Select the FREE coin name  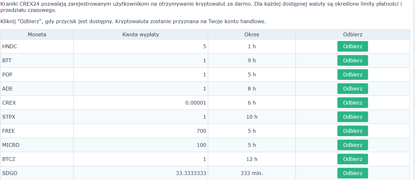tap(8, 131)
